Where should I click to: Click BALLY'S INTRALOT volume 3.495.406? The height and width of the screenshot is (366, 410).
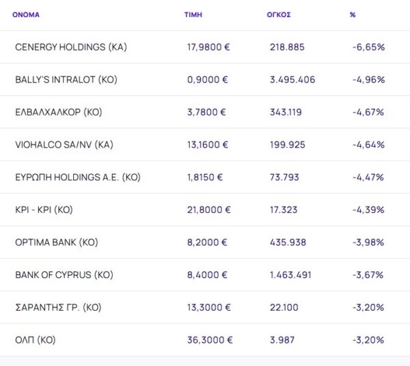pyautogui.click(x=292, y=80)
